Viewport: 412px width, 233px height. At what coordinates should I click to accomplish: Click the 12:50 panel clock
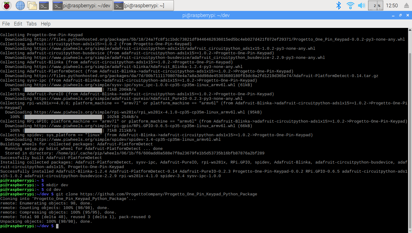pos(392,5)
